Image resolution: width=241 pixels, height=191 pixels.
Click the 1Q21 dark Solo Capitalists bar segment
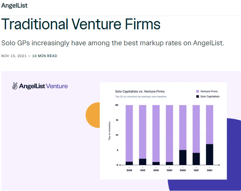point(196,159)
